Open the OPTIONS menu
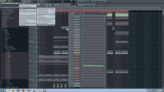The width and height of the screenshot is (164, 92). [x=17, y=3]
